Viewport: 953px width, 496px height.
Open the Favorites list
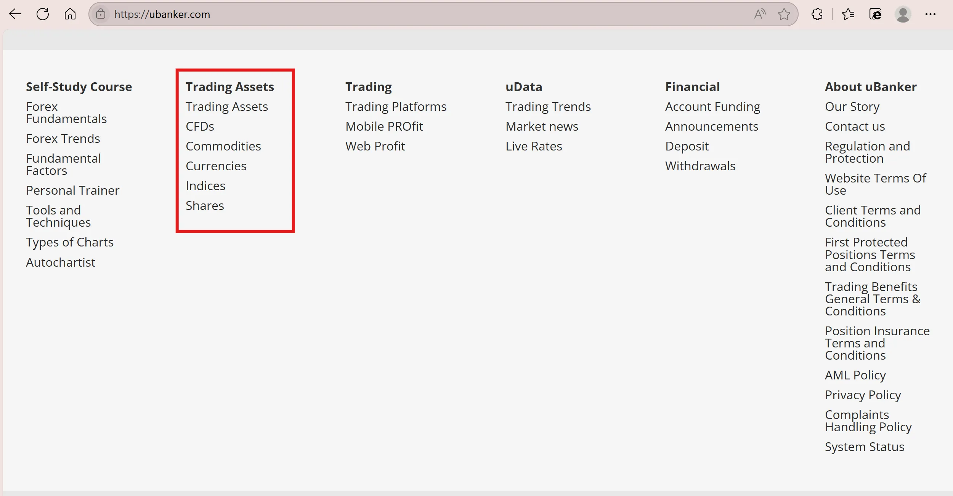(848, 14)
